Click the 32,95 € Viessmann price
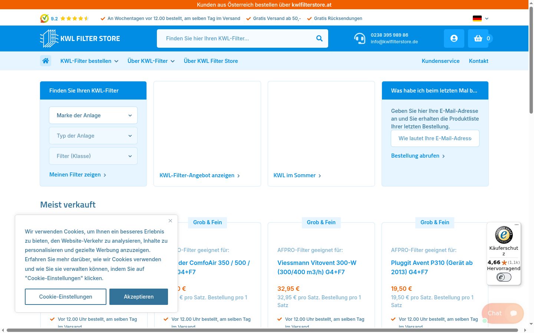The height and width of the screenshot is (333, 534). tap(288, 289)
